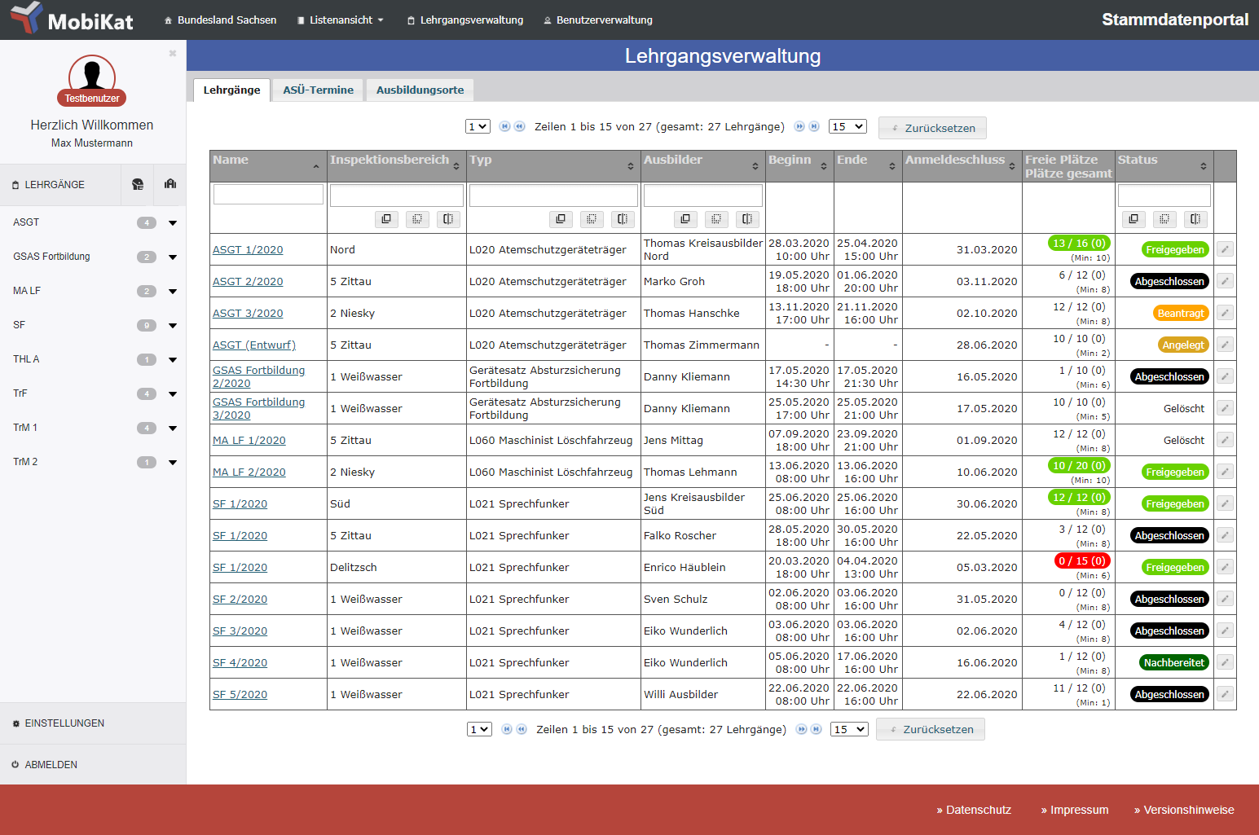Sort the table by Beginn column
Image resolution: width=1259 pixels, height=835 pixels.
tap(799, 165)
